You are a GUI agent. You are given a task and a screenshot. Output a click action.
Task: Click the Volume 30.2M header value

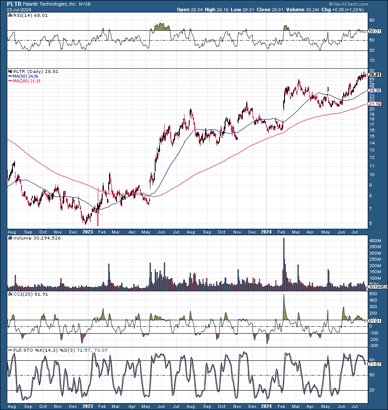click(x=302, y=9)
